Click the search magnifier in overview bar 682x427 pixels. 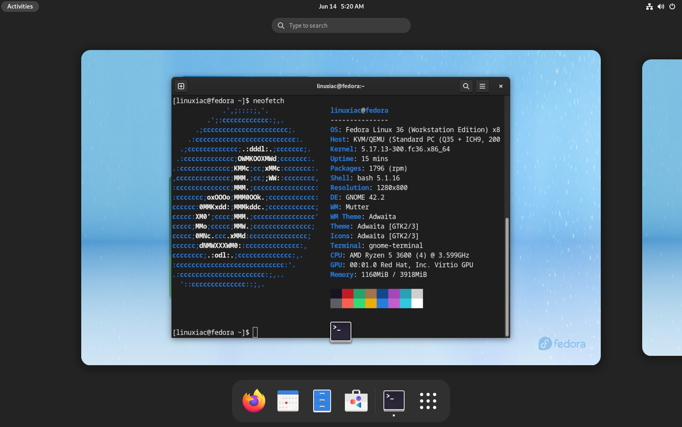pos(281,26)
